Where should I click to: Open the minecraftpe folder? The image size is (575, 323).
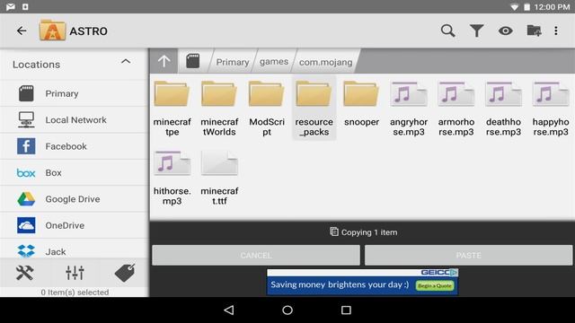point(172,108)
